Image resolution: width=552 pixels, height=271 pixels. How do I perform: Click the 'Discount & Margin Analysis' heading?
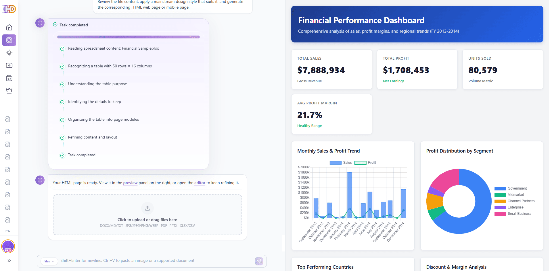[456, 267]
